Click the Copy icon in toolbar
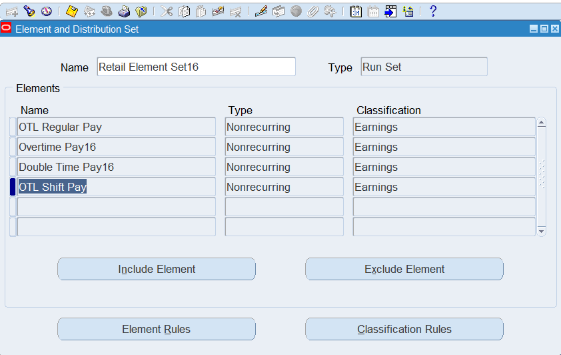Image resolution: width=561 pixels, height=355 pixels. 185,11
